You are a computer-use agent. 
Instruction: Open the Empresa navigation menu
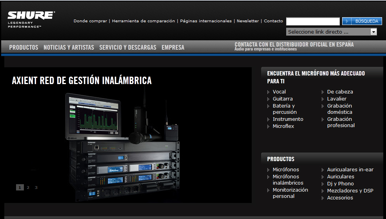(x=173, y=47)
